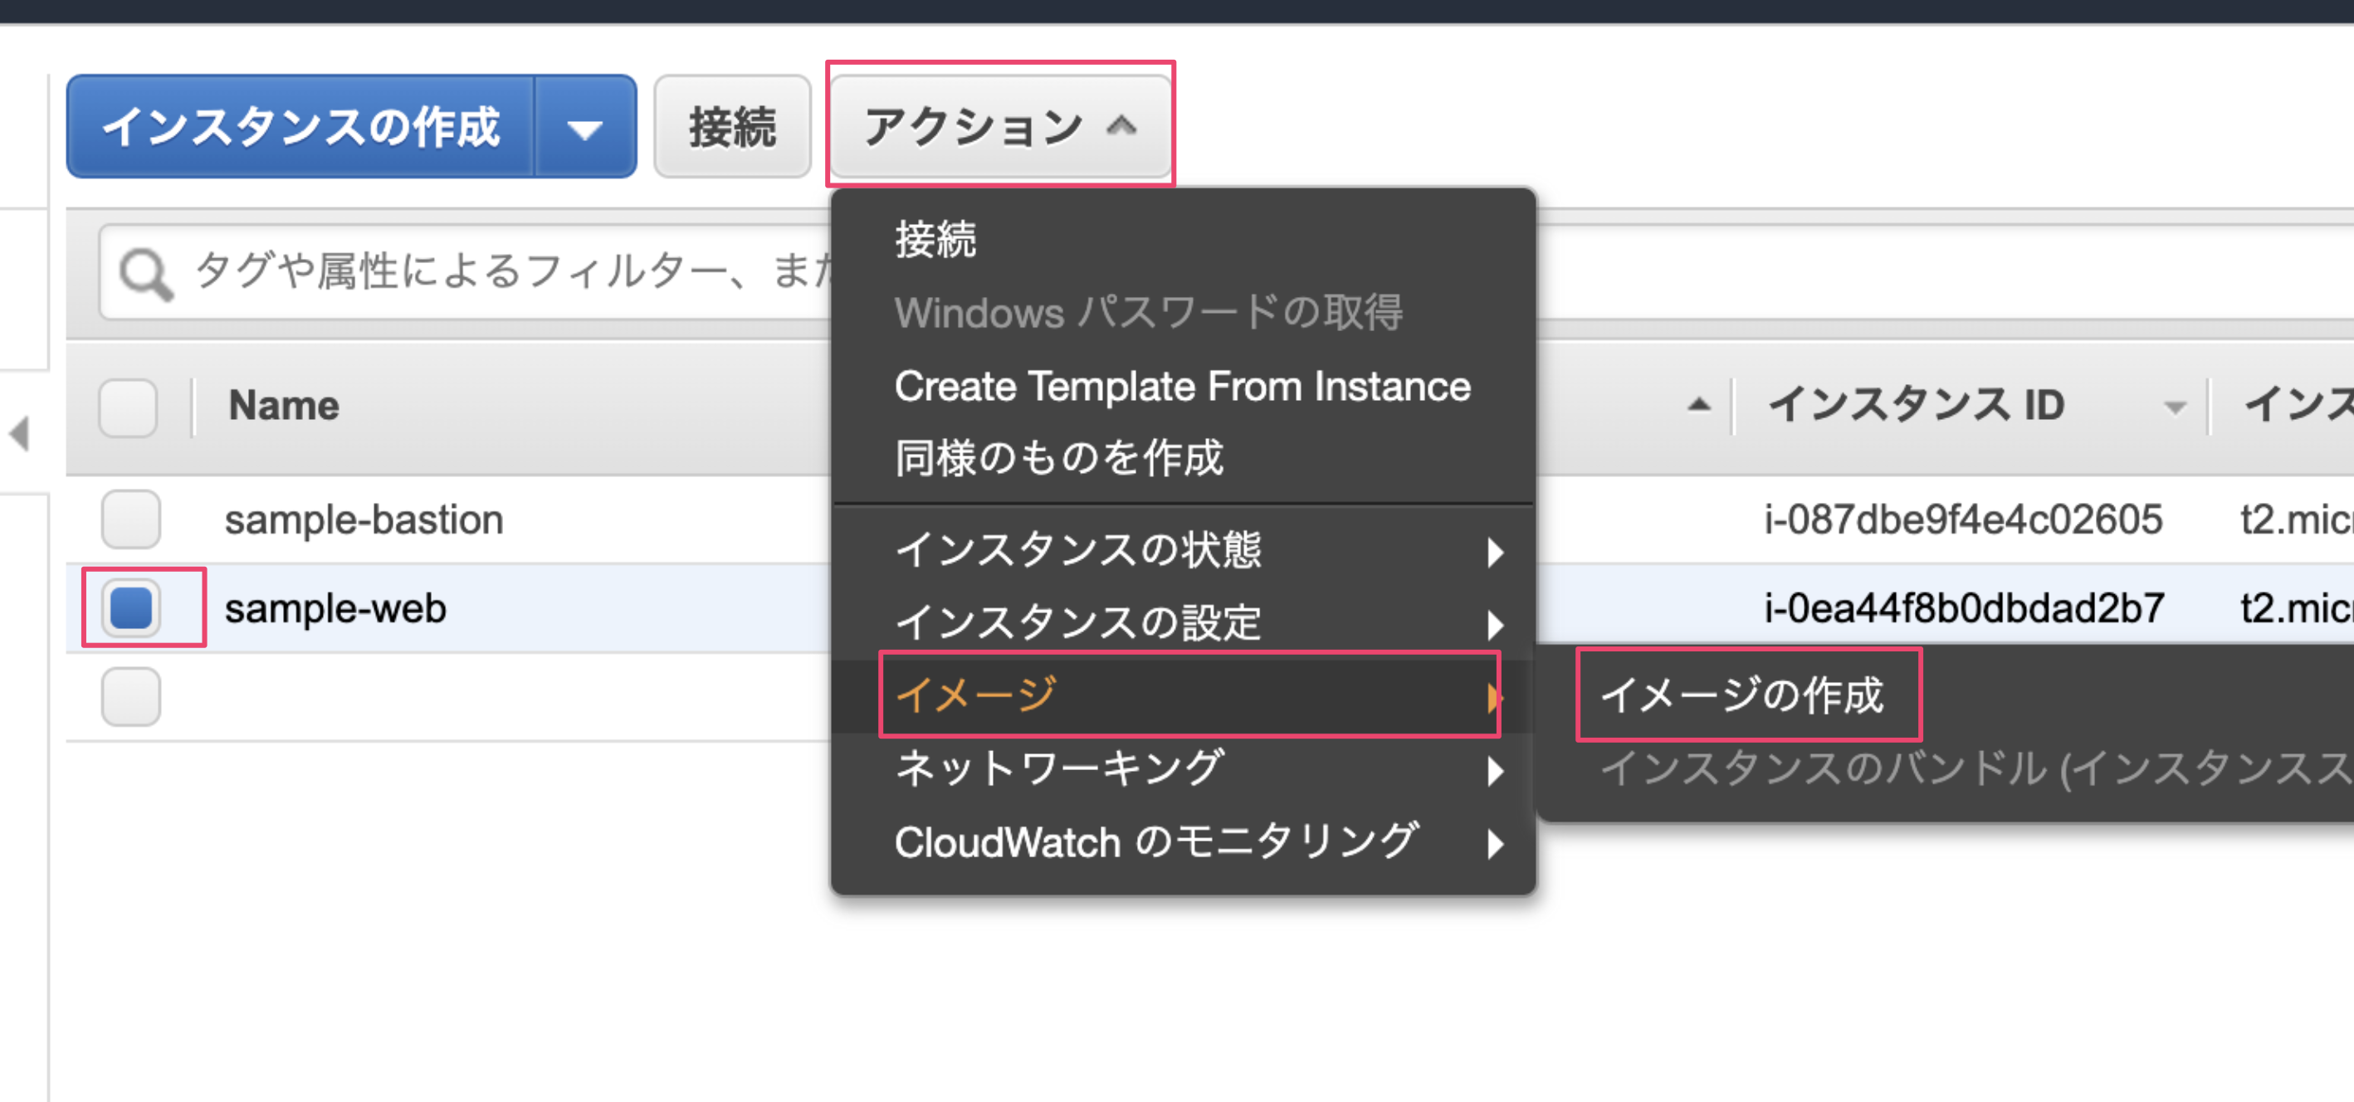Select Create Template From Instance
The image size is (2354, 1102).
point(1182,387)
